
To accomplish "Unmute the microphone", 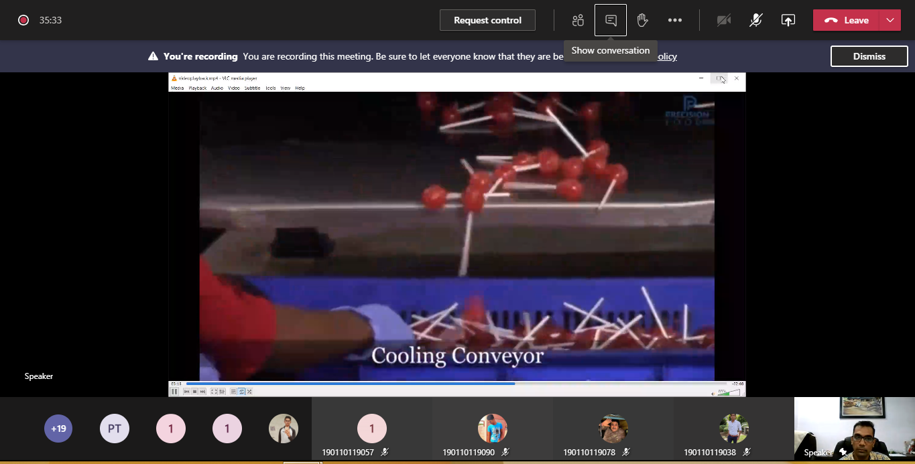I will [755, 20].
